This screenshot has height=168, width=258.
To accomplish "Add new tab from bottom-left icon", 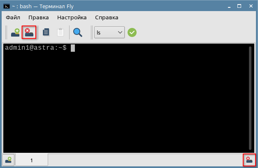I will pyautogui.click(x=8, y=160).
